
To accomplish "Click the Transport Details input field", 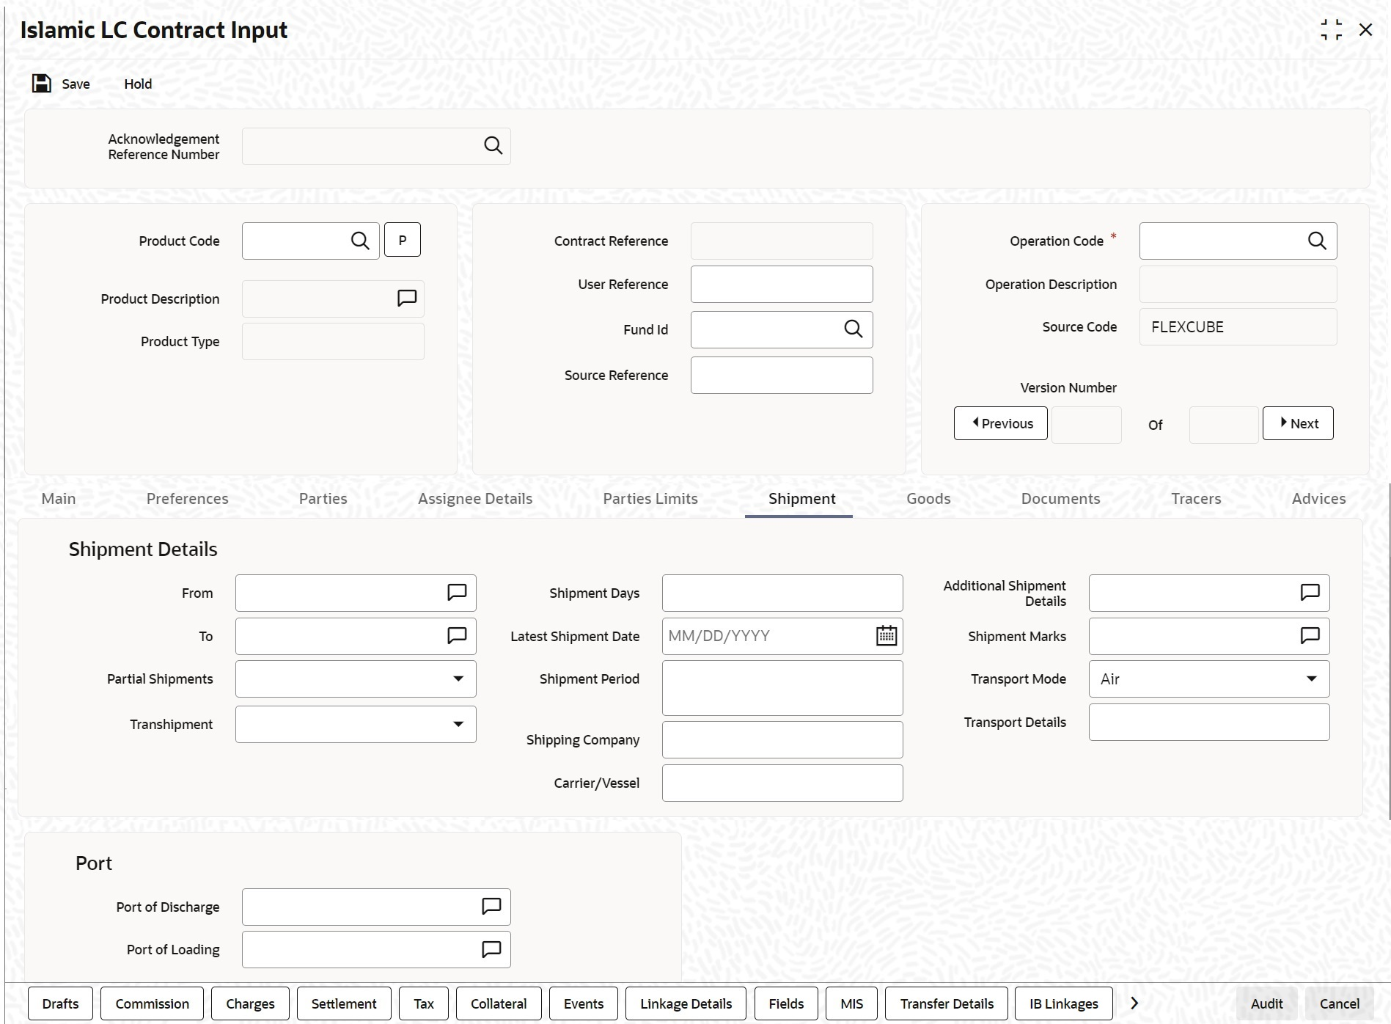I will [1209, 722].
